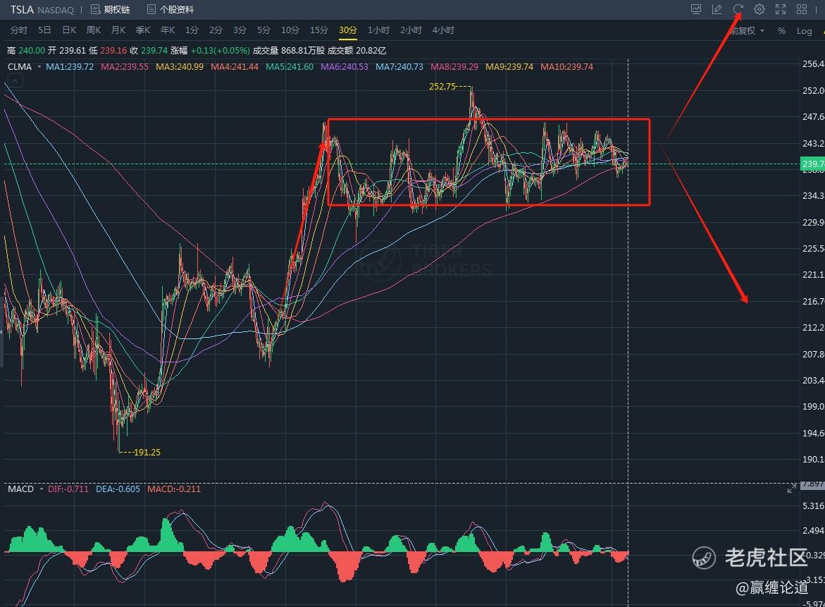Choose the 15分 timeframe
825x607 pixels.
[319, 30]
